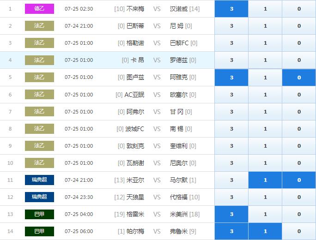The width and height of the screenshot is (316, 240).
Task: Deselect option 1 for 米亚尔 vs 马尔默
Action: pyautogui.click(x=265, y=180)
